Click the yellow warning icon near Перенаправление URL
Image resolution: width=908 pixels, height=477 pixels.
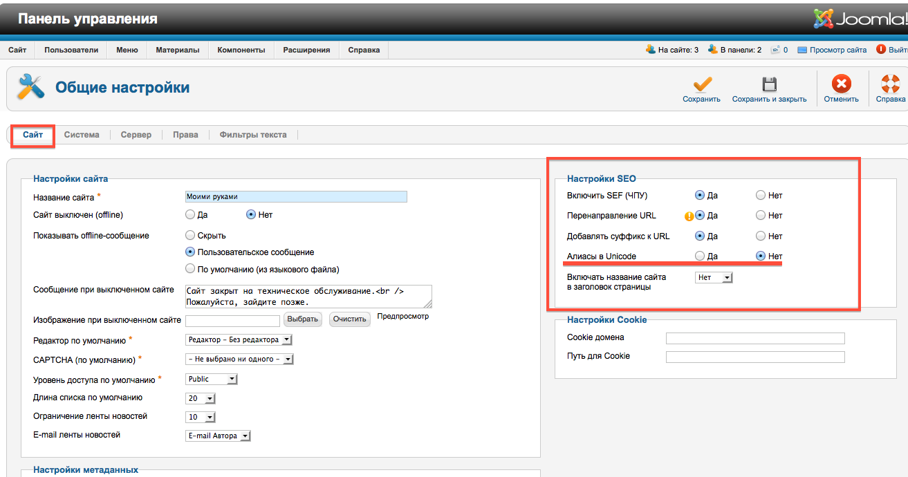point(689,216)
